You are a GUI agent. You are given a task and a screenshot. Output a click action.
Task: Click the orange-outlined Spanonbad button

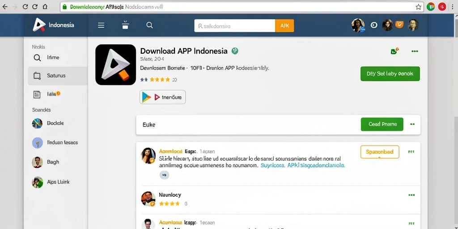(x=380, y=152)
